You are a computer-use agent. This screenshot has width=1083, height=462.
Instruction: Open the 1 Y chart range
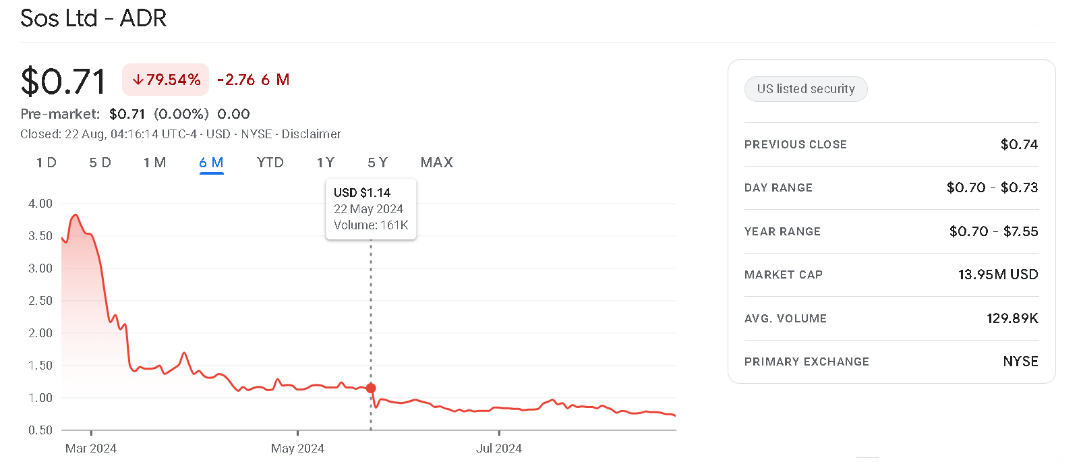(x=326, y=163)
